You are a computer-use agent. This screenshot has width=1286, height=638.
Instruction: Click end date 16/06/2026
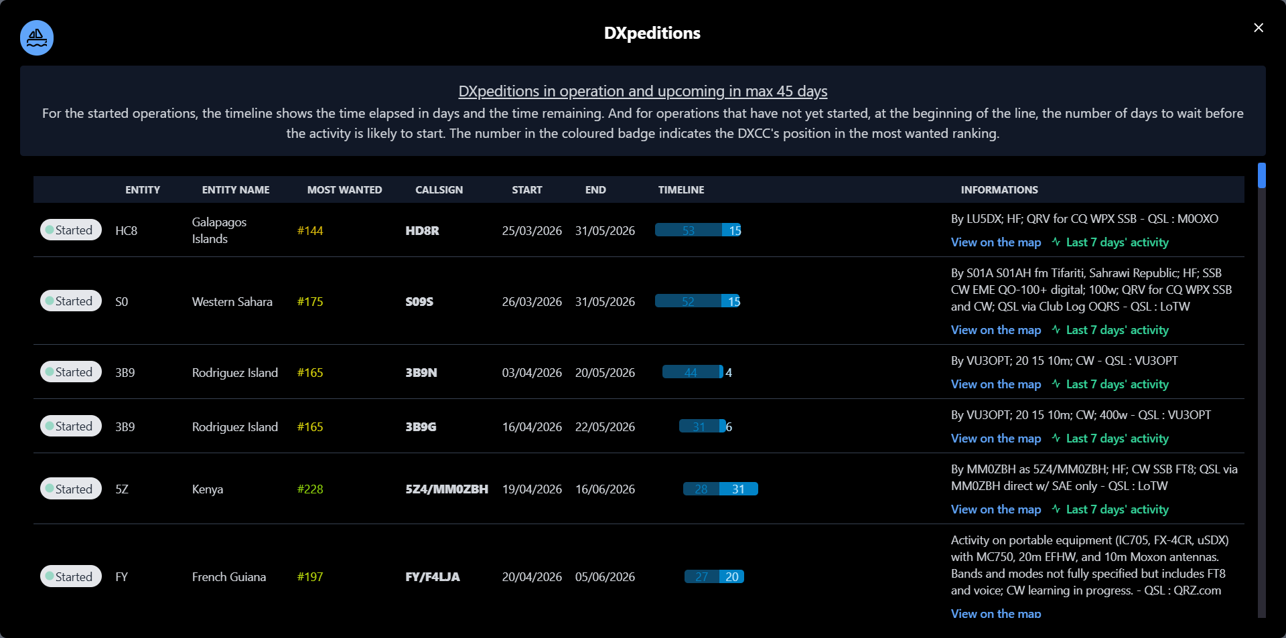[605, 489]
